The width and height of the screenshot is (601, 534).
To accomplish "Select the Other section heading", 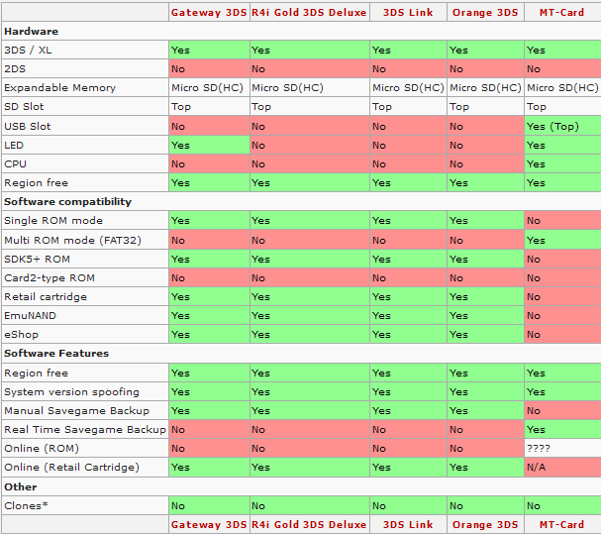I will click(x=21, y=486).
